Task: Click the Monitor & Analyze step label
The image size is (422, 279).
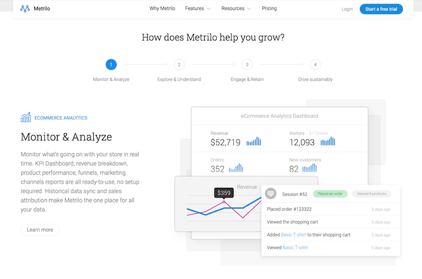Action: click(x=111, y=79)
